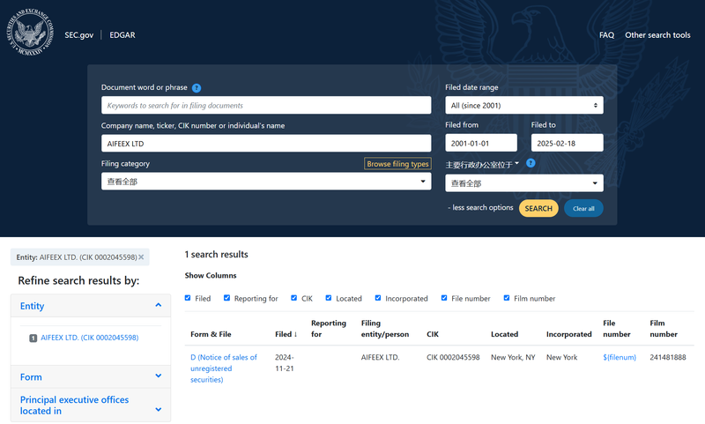Toggle the Reporting for column checkbox
Image resolution: width=705 pixels, height=424 pixels.
226,298
